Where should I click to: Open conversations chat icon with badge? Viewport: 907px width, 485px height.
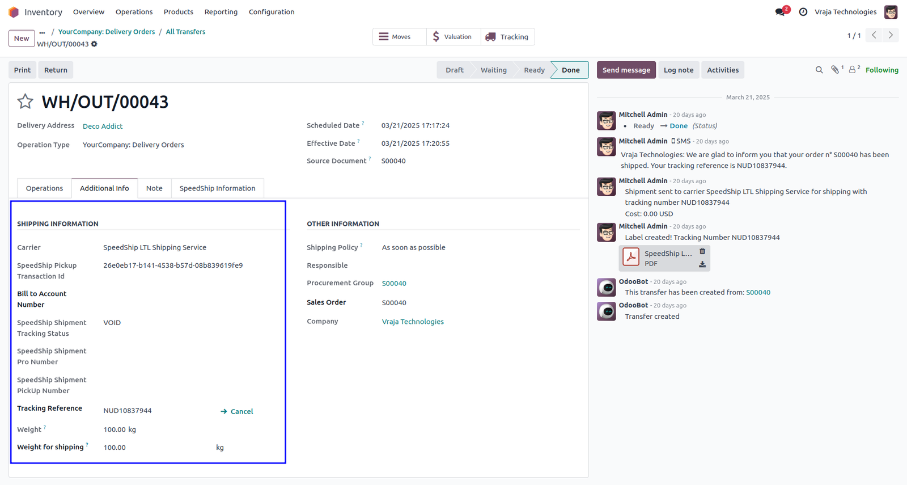(x=780, y=12)
